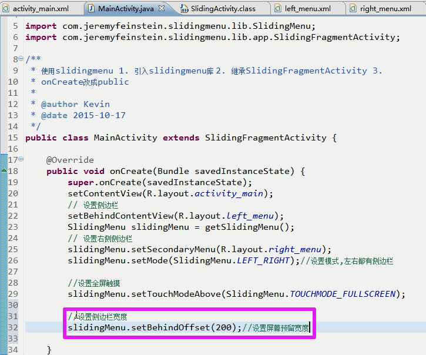The height and width of the screenshot is (355, 426).
Task: Click the LEFT_RIGHT constant on line 26
Action: coord(263,260)
